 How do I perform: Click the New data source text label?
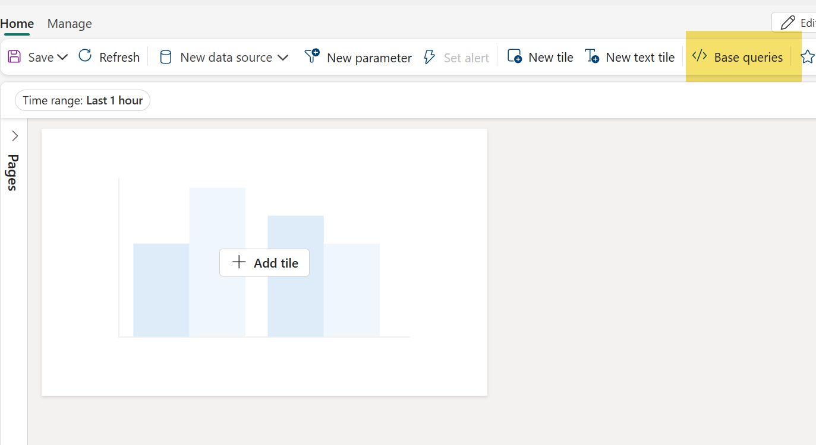[x=226, y=58]
